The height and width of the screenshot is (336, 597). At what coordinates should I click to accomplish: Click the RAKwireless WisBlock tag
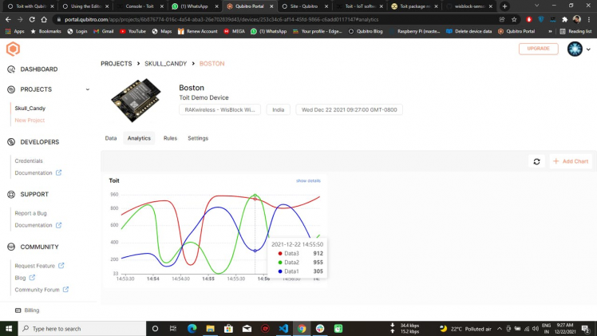point(219,109)
